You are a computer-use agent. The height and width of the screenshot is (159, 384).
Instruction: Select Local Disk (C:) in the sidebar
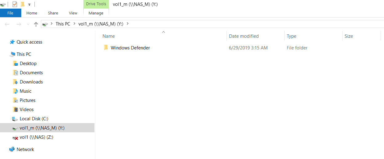(34, 119)
